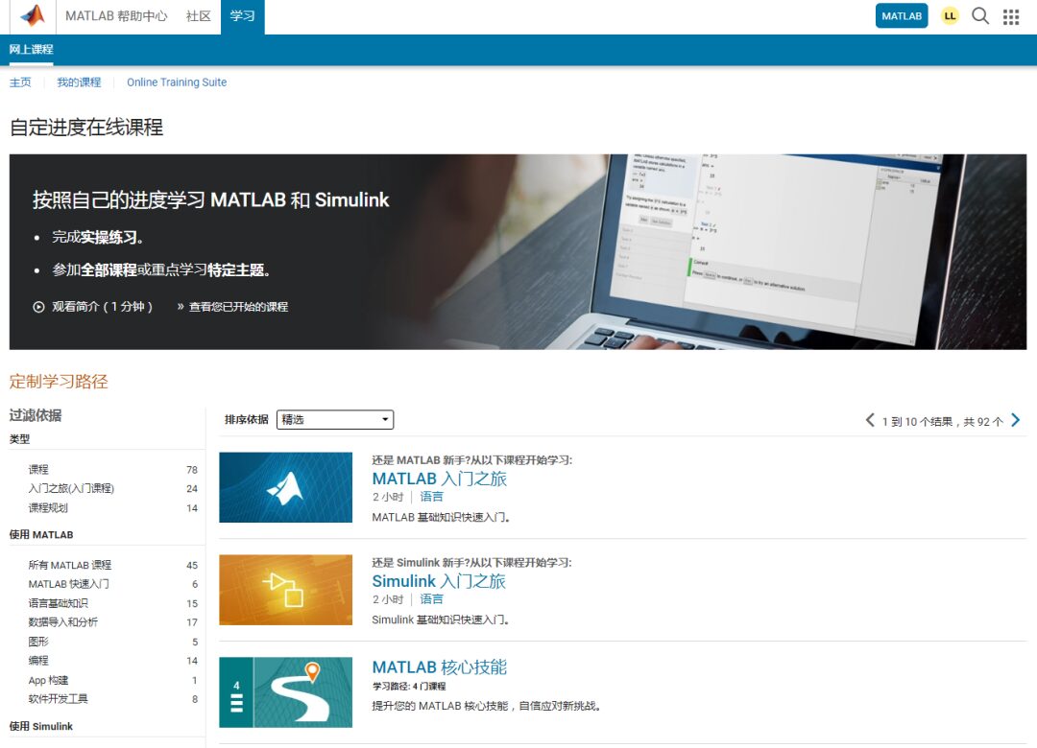Open the LL user profile avatar
The width and height of the screenshot is (1037, 748).
[x=950, y=16]
